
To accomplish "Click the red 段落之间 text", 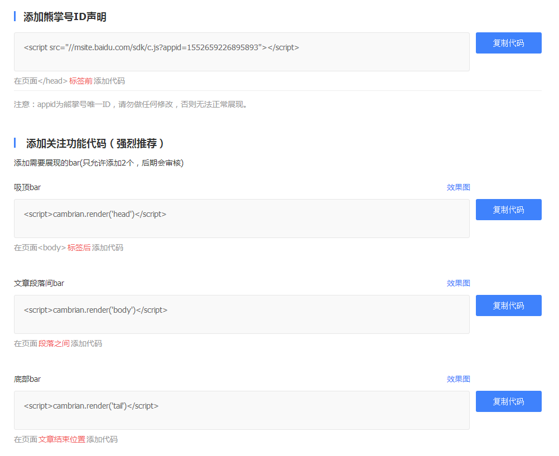I will point(54,343).
